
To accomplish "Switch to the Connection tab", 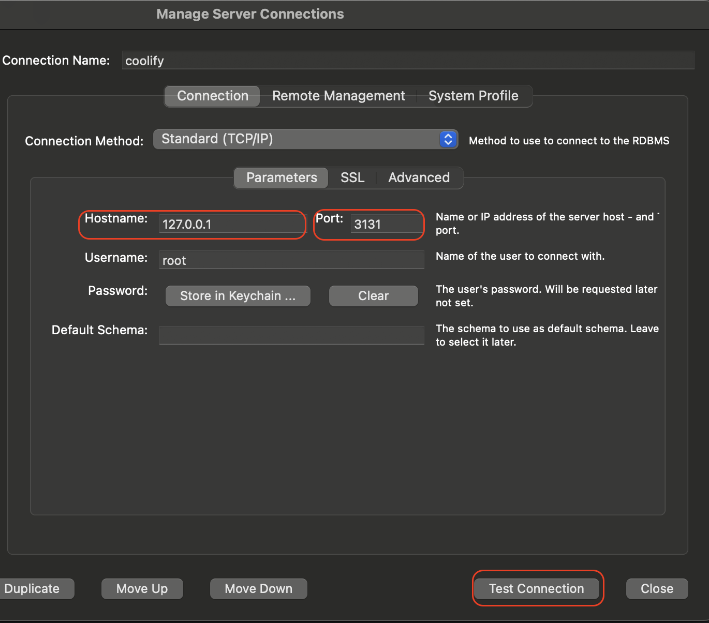I will tap(212, 96).
